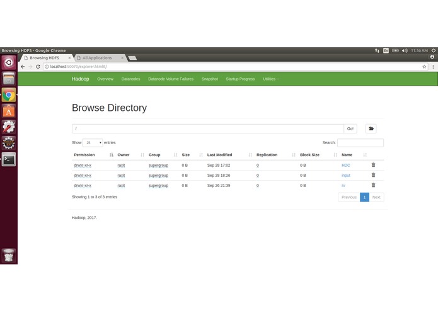
Task: Open the Snapshot page
Action: click(210, 79)
